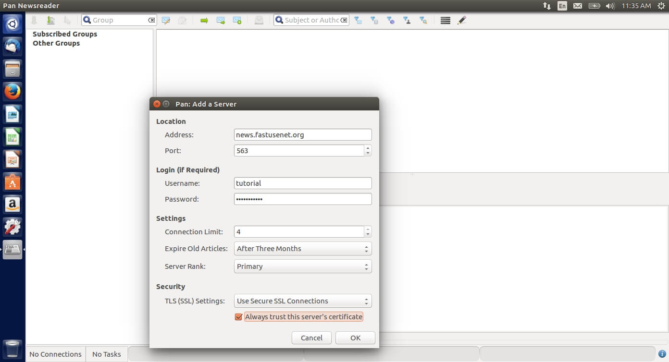Screen dimensions: 669x362
Task: Select the Subscribed Groups entry
Action: [64, 34]
